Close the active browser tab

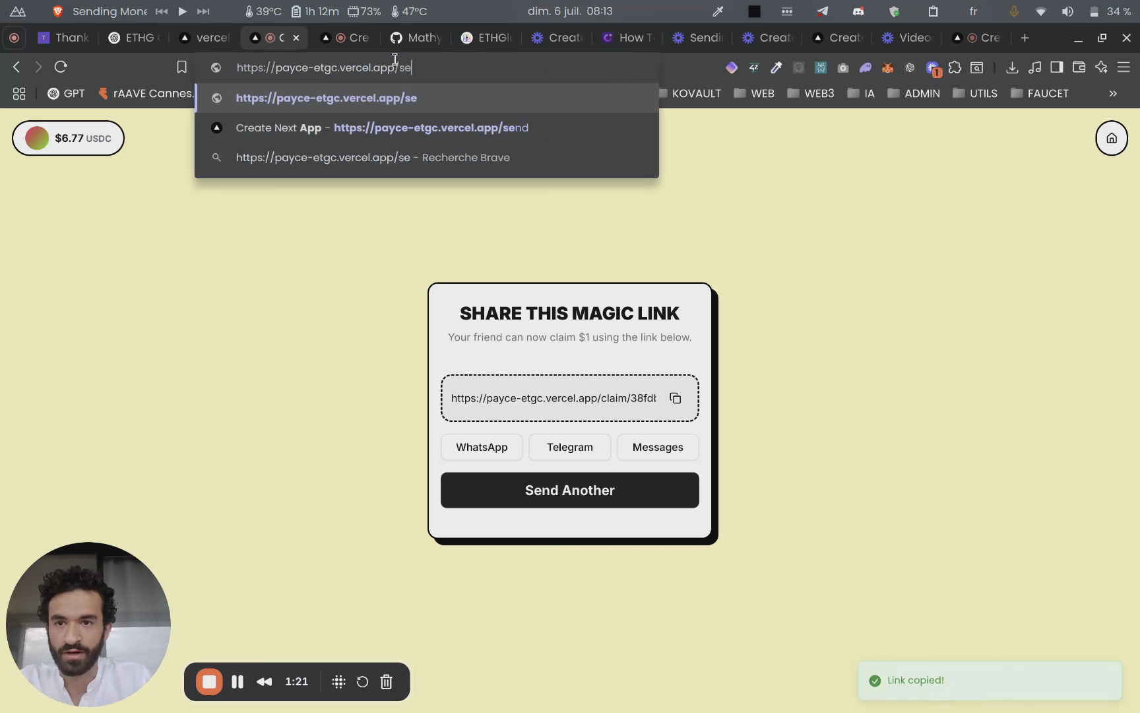tap(296, 38)
